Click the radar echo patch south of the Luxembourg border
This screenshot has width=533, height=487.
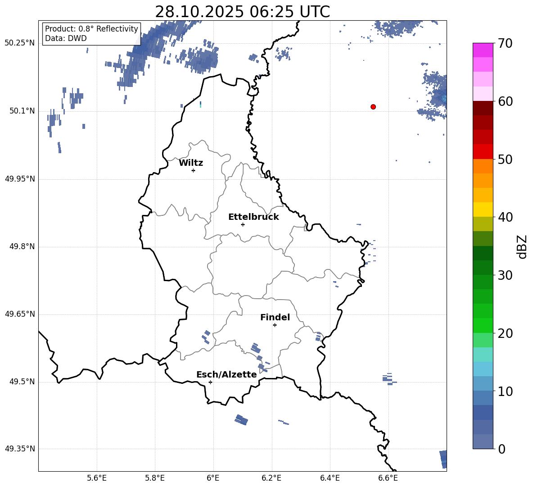[241, 420]
